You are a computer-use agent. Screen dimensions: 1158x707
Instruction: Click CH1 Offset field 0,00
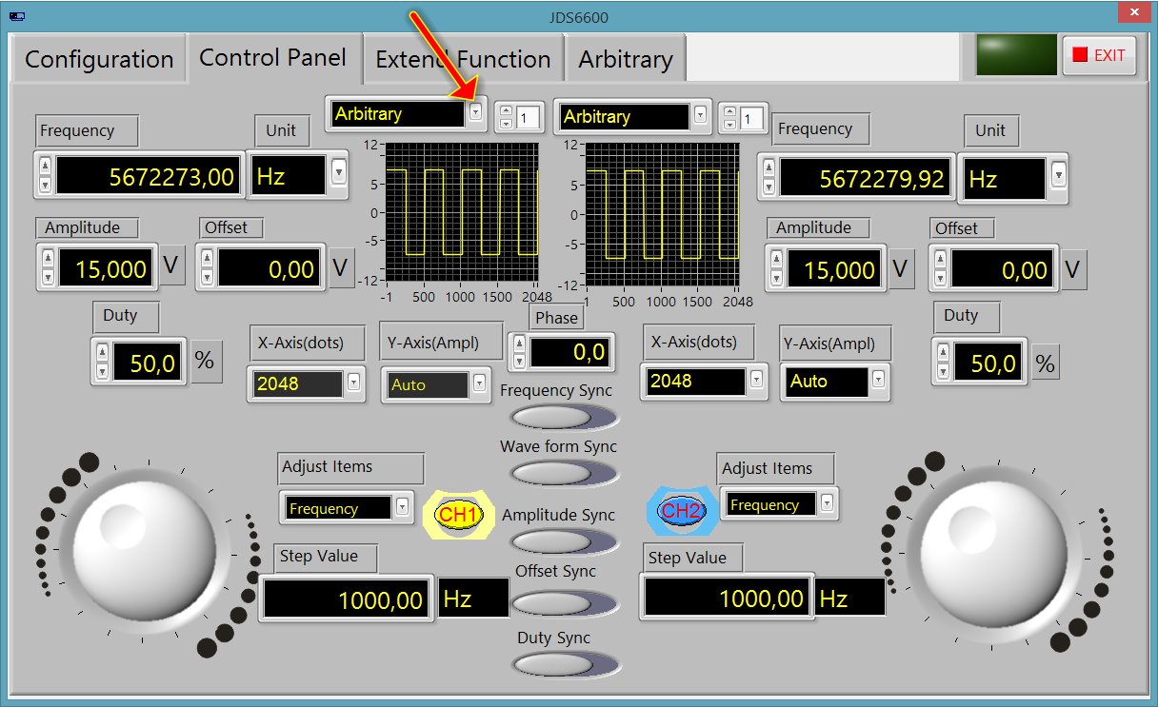(269, 268)
